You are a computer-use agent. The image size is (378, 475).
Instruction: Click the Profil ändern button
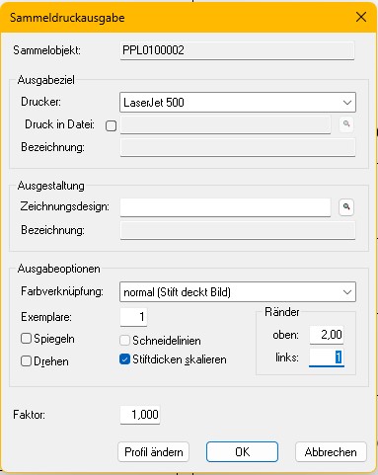[x=154, y=452]
